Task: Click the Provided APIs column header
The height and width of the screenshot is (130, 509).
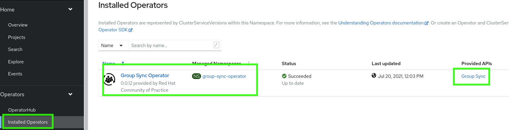Action: (477, 64)
